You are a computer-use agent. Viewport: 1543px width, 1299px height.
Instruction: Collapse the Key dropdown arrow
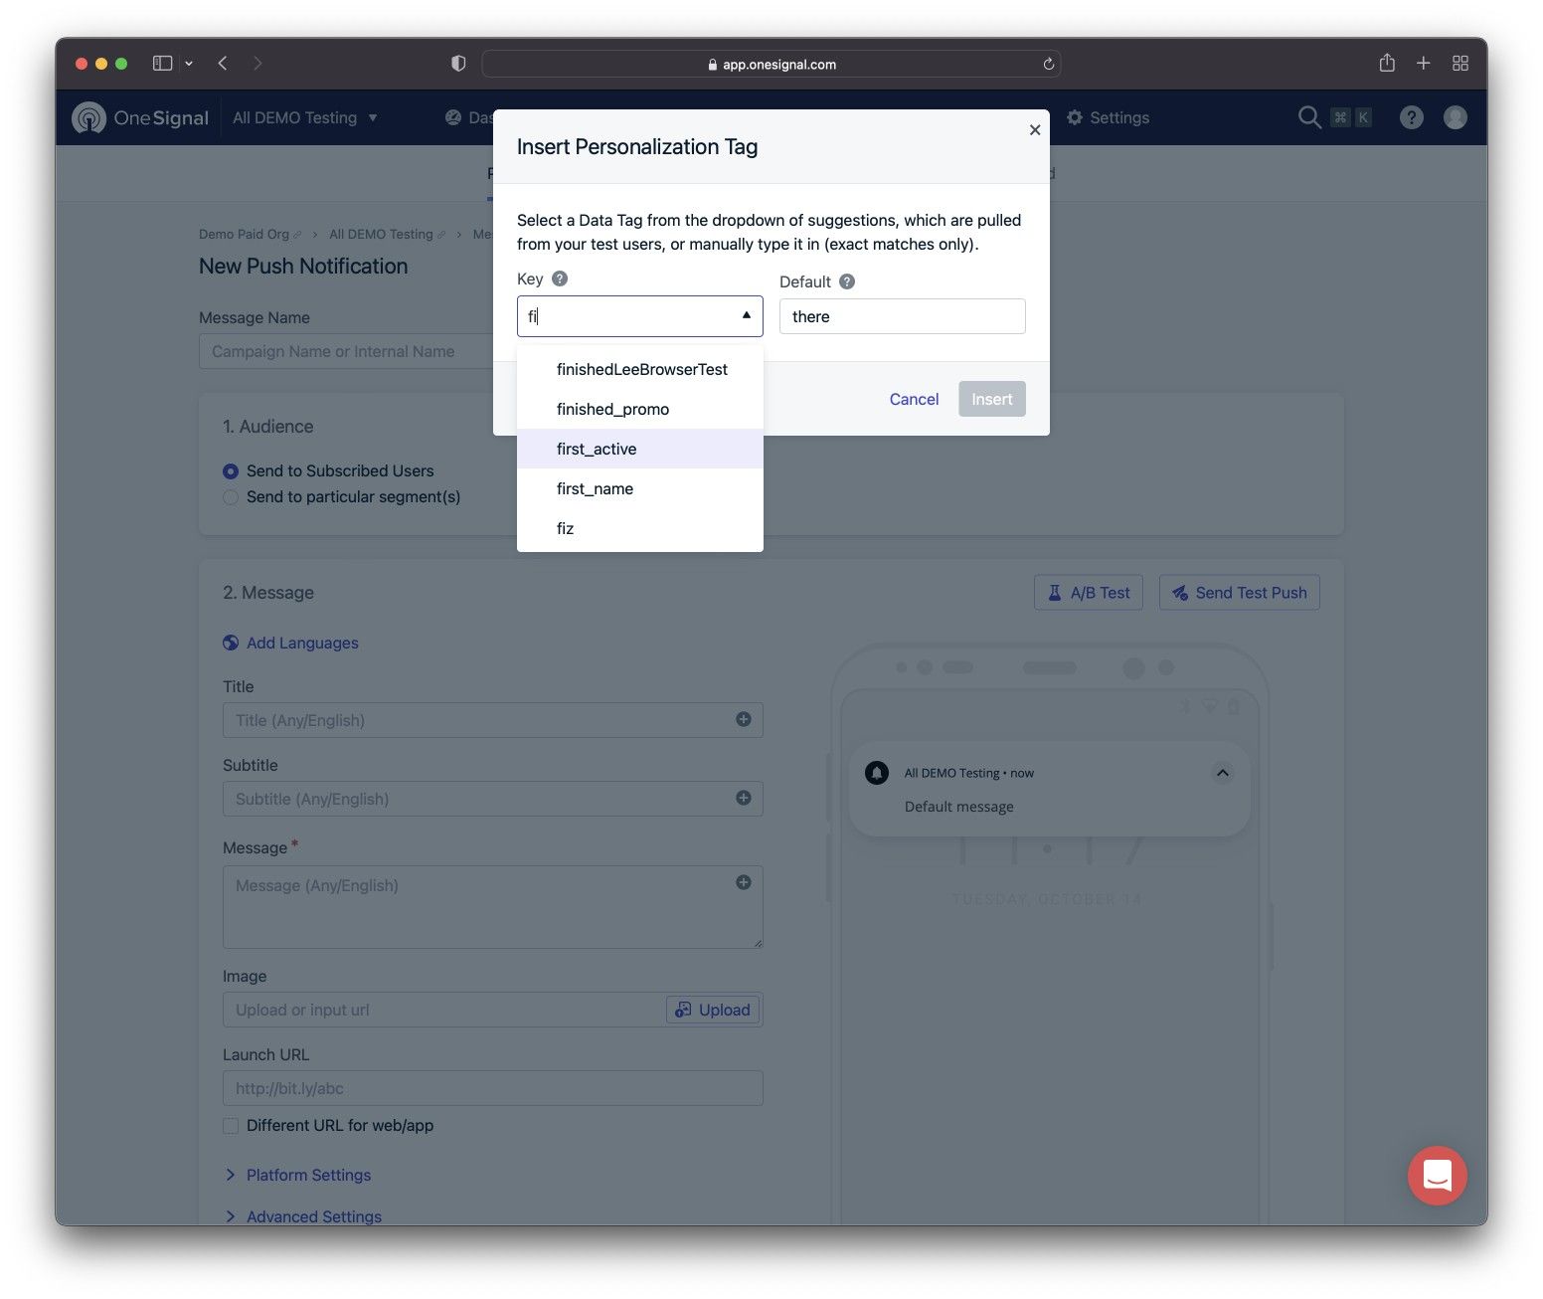point(746,315)
